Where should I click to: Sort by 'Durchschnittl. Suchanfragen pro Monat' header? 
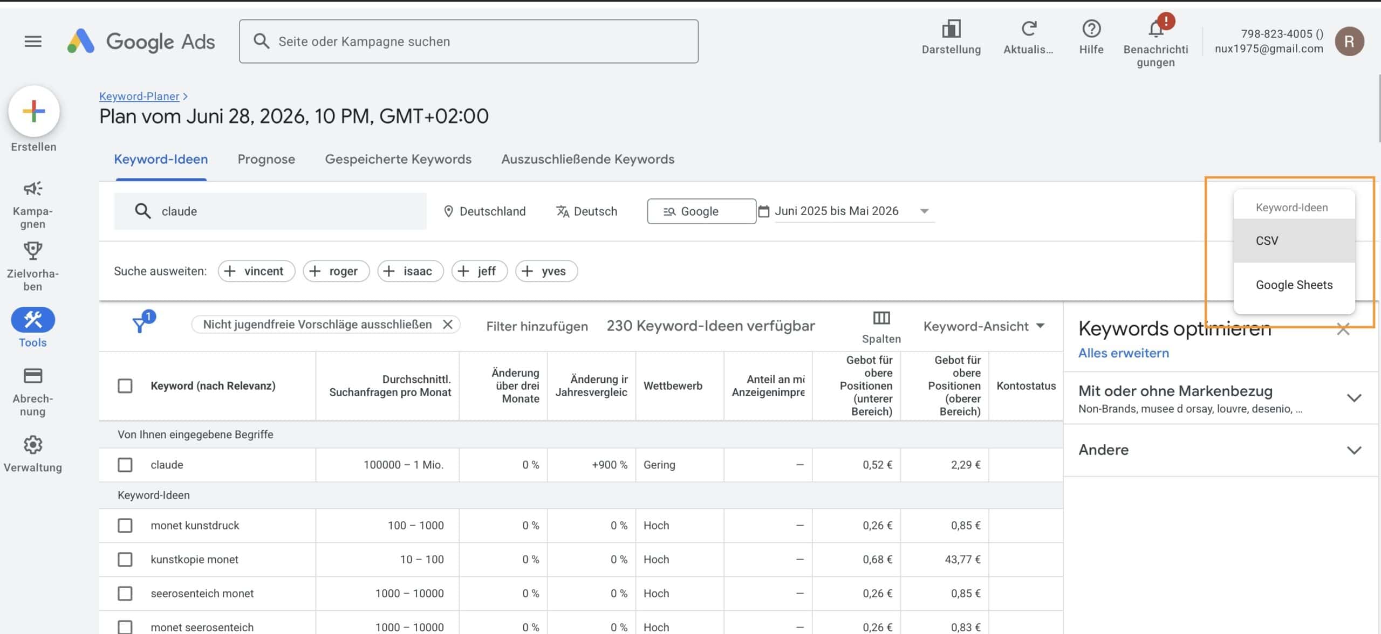point(390,386)
